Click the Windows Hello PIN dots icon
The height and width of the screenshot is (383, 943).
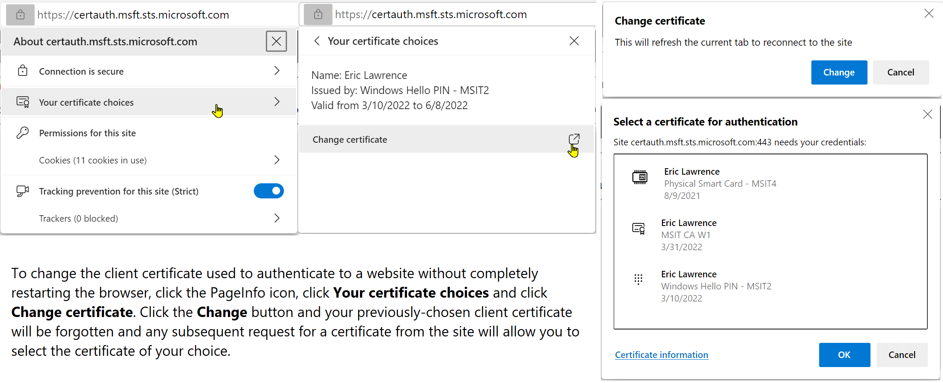[638, 279]
